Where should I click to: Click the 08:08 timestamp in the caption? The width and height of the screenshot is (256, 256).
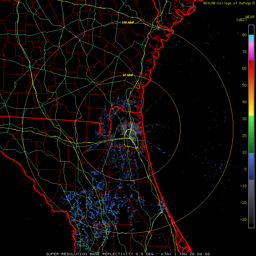(x=203, y=254)
